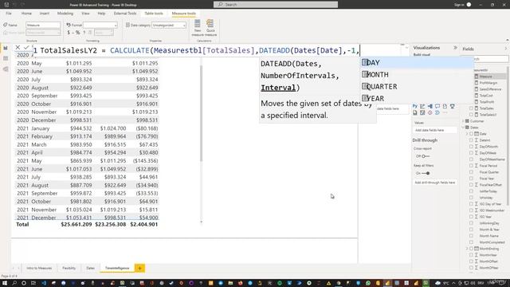Screen dimensions: 510x287
Task: Open the Dates page tab
Action: [90, 268]
